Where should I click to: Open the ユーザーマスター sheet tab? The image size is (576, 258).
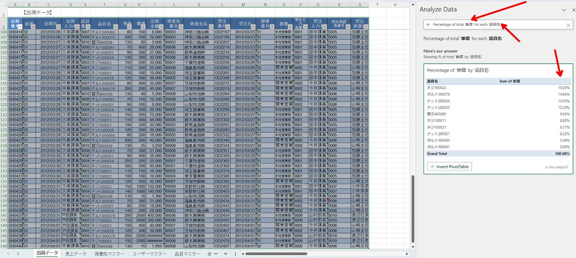(x=149, y=254)
